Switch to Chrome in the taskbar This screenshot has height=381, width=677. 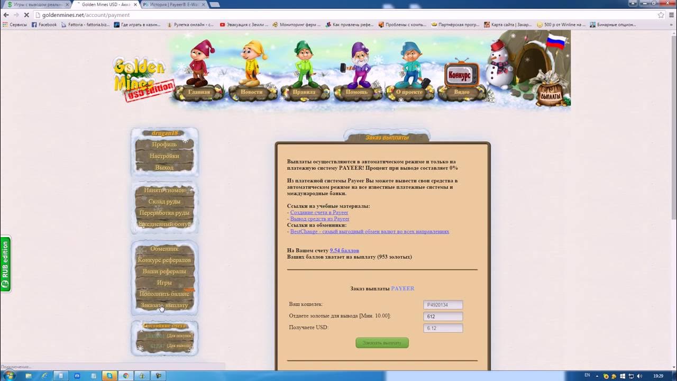(126, 376)
